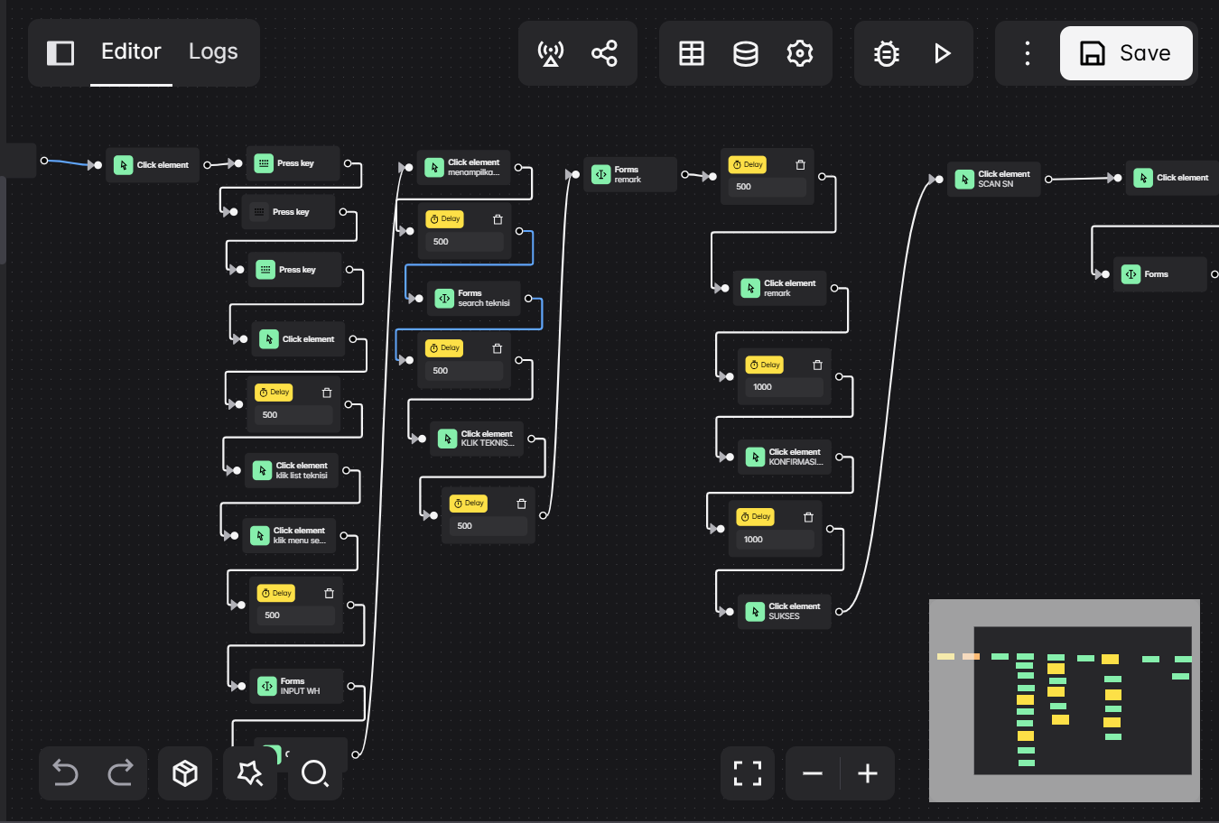The height and width of the screenshot is (823, 1219).
Task: Toggle the sidebar panel icon top left
Action: [x=60, y=53]
